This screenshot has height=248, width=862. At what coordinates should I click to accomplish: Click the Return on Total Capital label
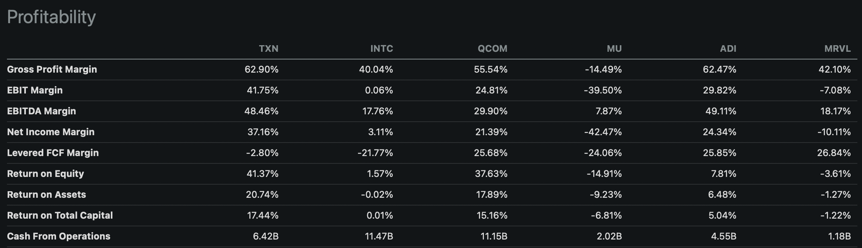tap(60, 216)
